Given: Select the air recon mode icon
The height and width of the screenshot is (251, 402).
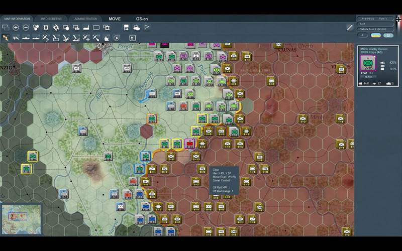Looking at the screenshot, I should tap(46, 38).
